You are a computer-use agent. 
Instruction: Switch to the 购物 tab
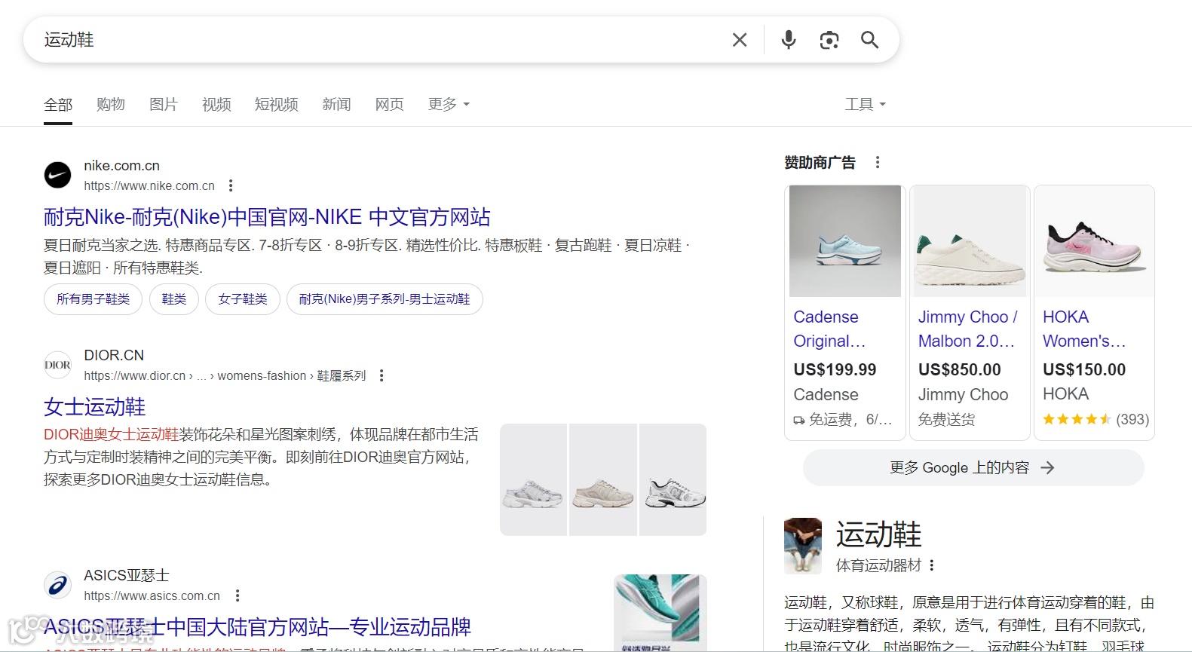point(111,105)
